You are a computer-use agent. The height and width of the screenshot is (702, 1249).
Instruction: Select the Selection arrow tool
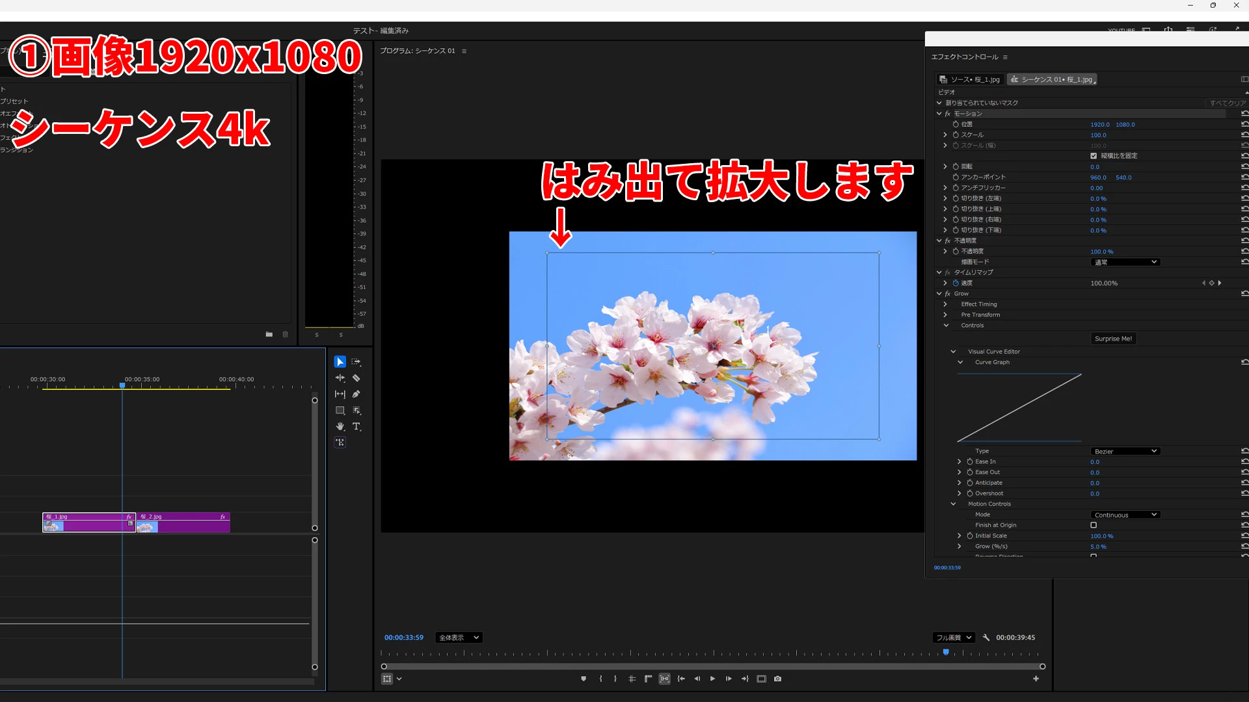click(340, 362)
